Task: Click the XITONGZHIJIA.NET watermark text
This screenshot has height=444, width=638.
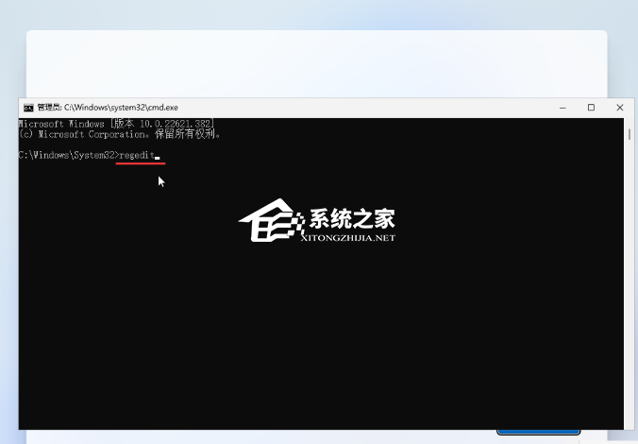Action: 348,239
